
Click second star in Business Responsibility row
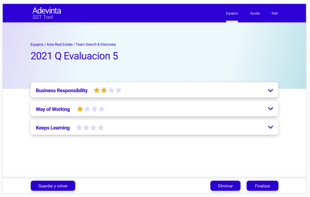pyautogui.click(x=104, y=90)
